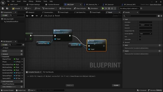Open My Blueprint settings gear
The image size is (163, 92).
(x=23, y=45)
